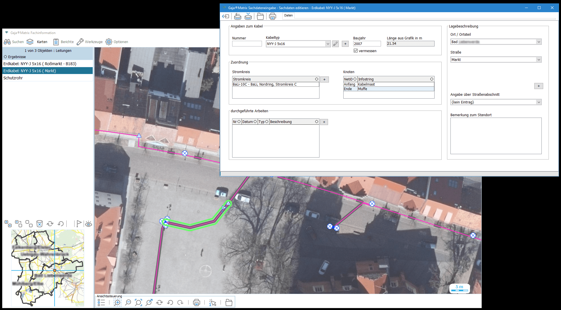The image size is (561, 310).
Task: Add entry with durchgeführte Arbeiten plus button
Action: (324, 122)
